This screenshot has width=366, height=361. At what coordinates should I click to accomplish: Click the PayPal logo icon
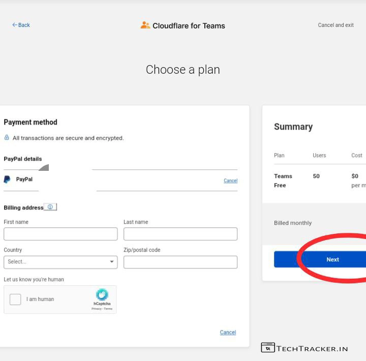pos(7,179)
